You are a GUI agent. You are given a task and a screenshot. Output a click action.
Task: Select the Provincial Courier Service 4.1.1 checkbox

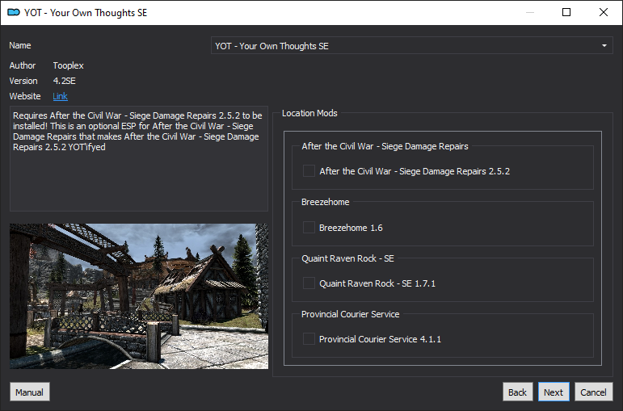[x=309, y=338]
